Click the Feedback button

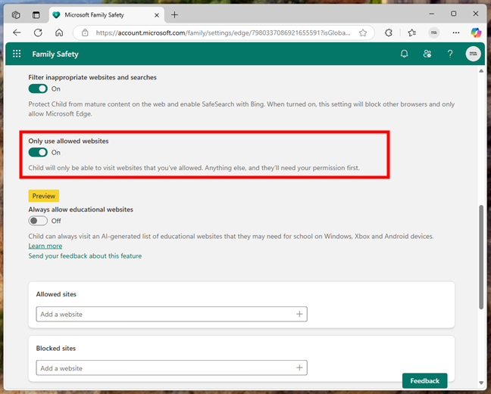pyautogui.click(x=424, y=381)
